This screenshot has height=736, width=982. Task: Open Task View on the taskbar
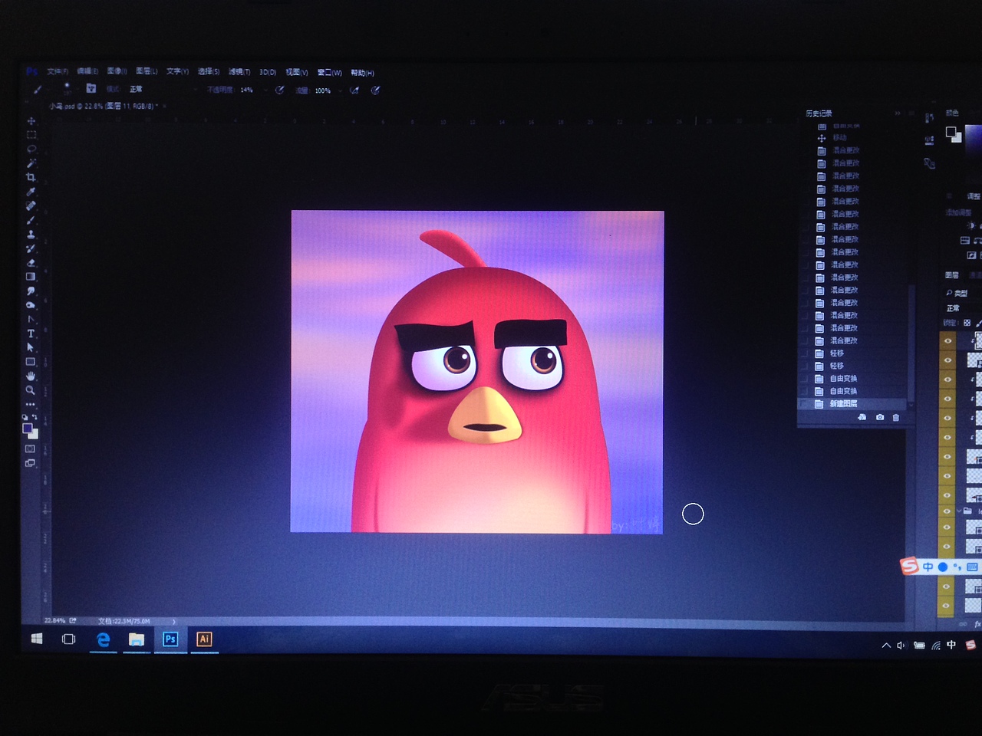point(68,639)
